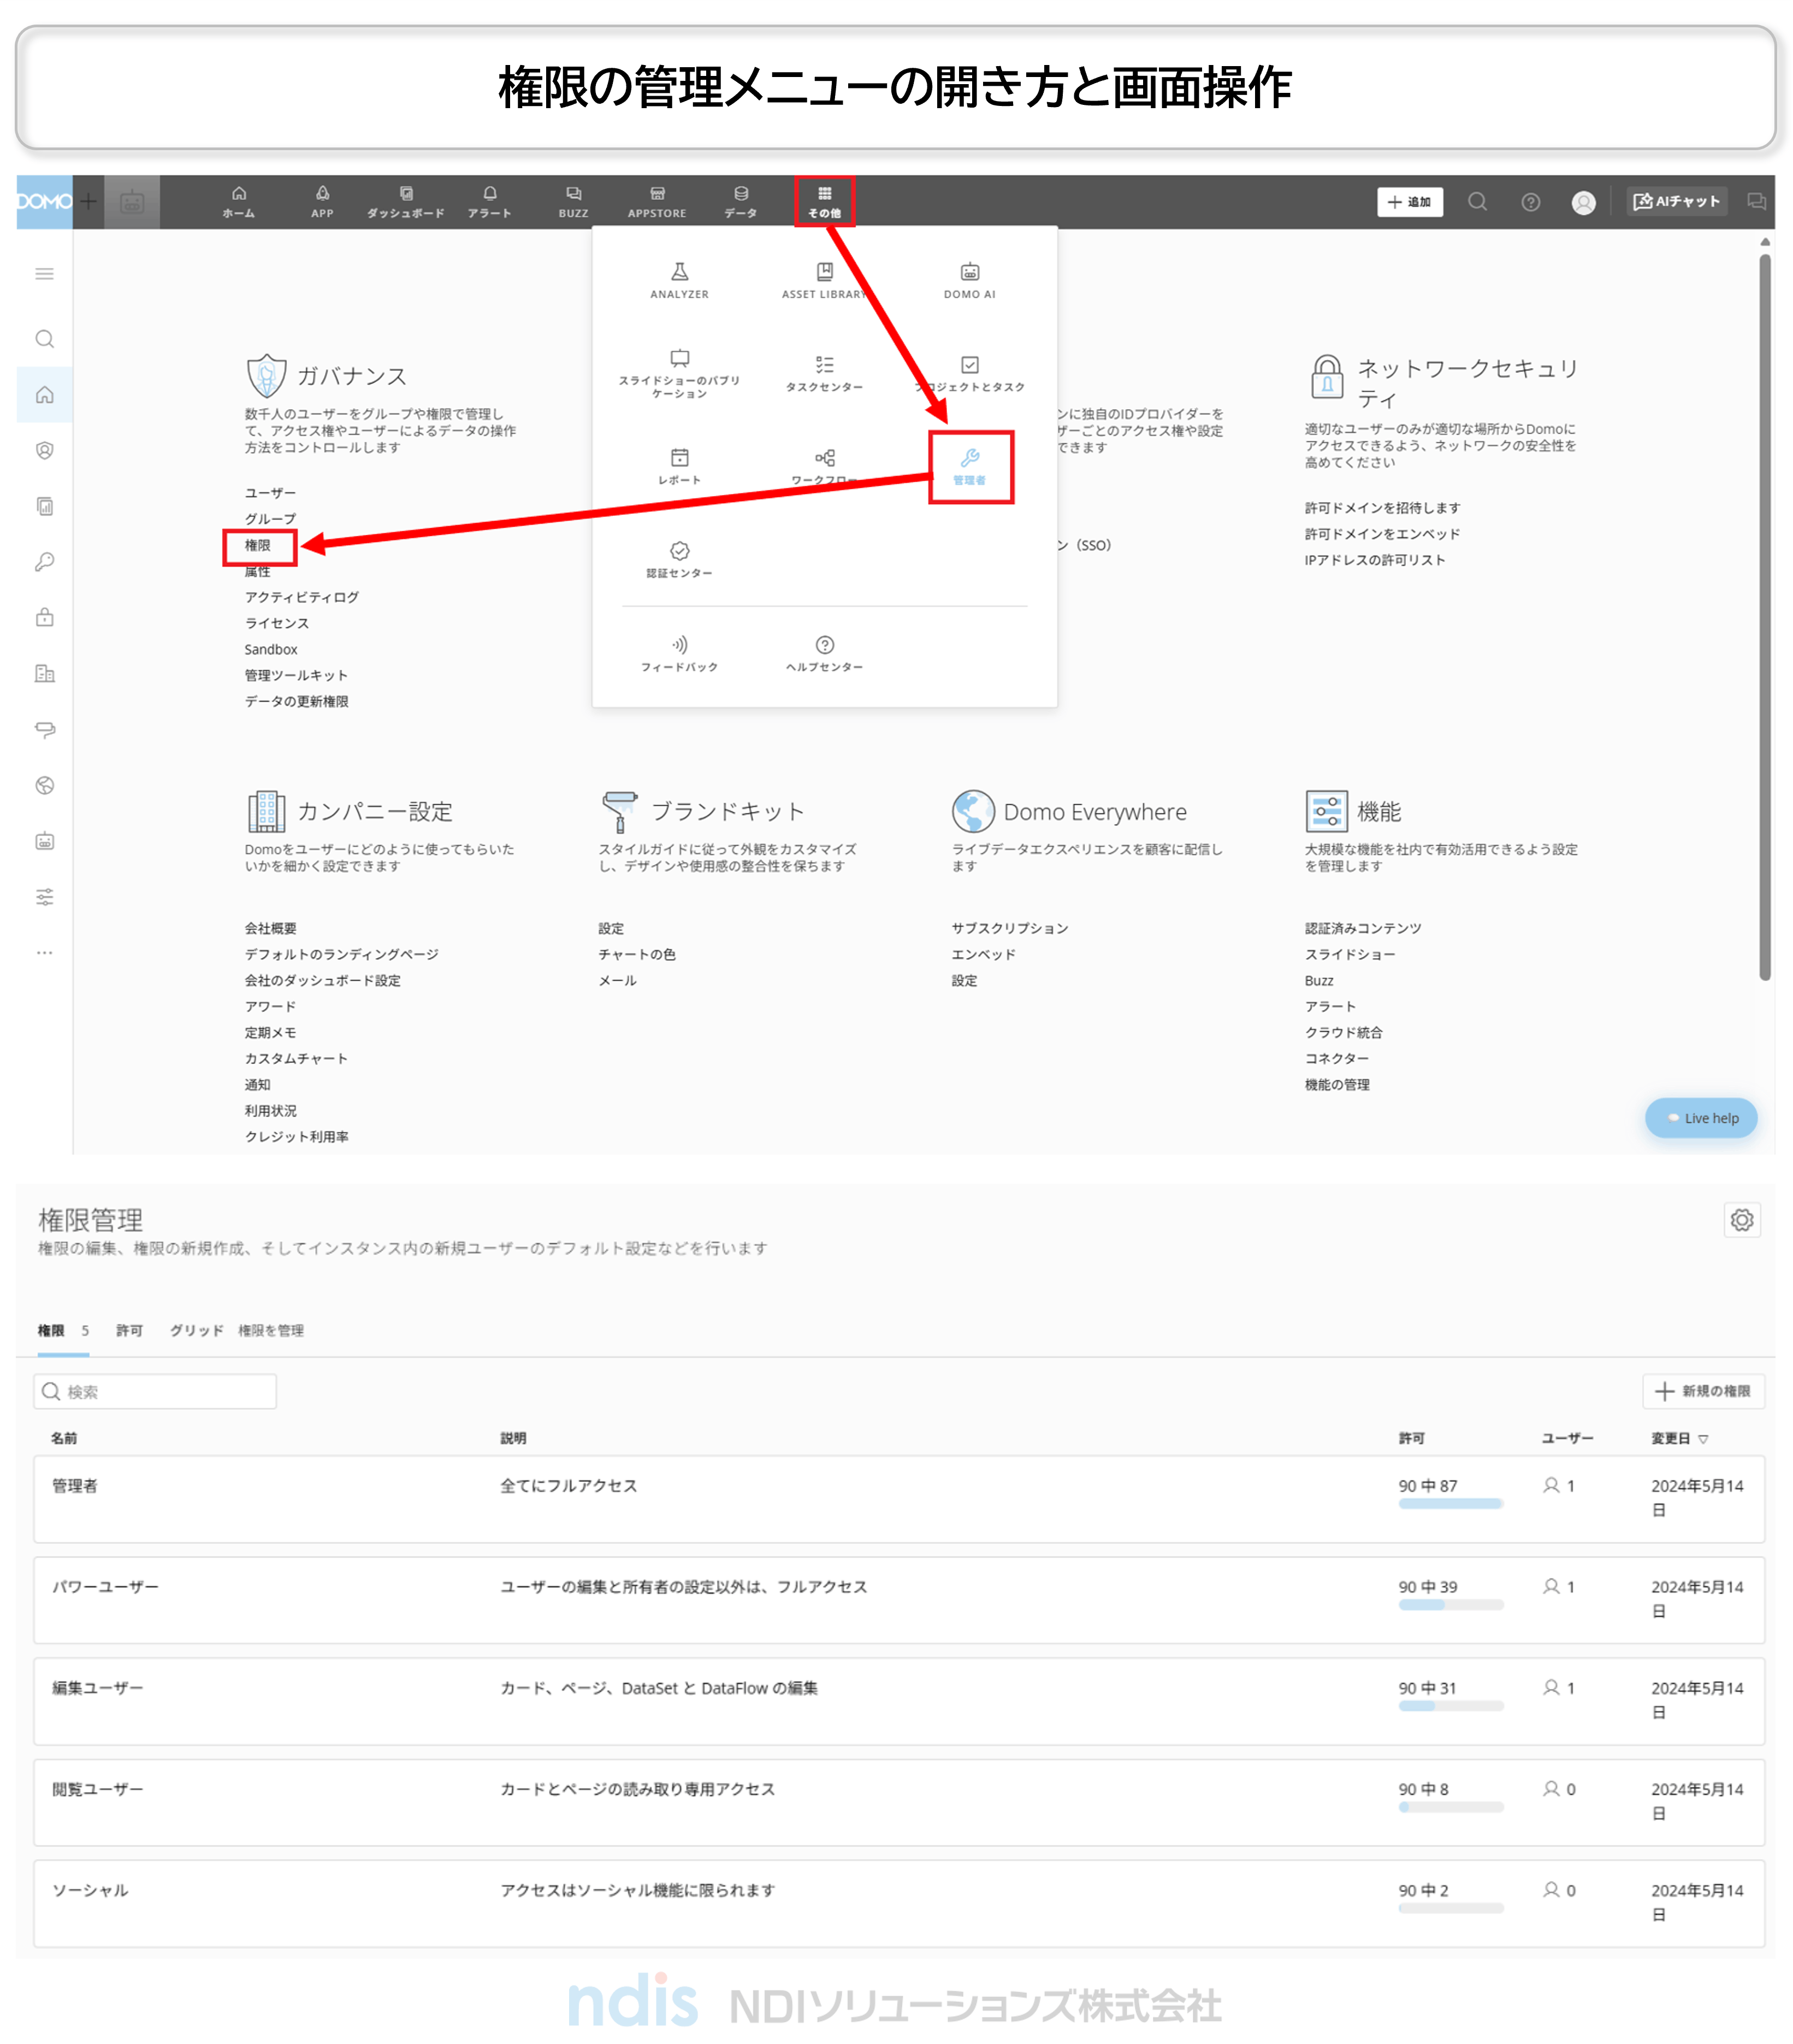This screenshot has width=1793, height=2044.
Task: Open the help question-mark icon in the top bar
Action: (x=1530, y=202)
